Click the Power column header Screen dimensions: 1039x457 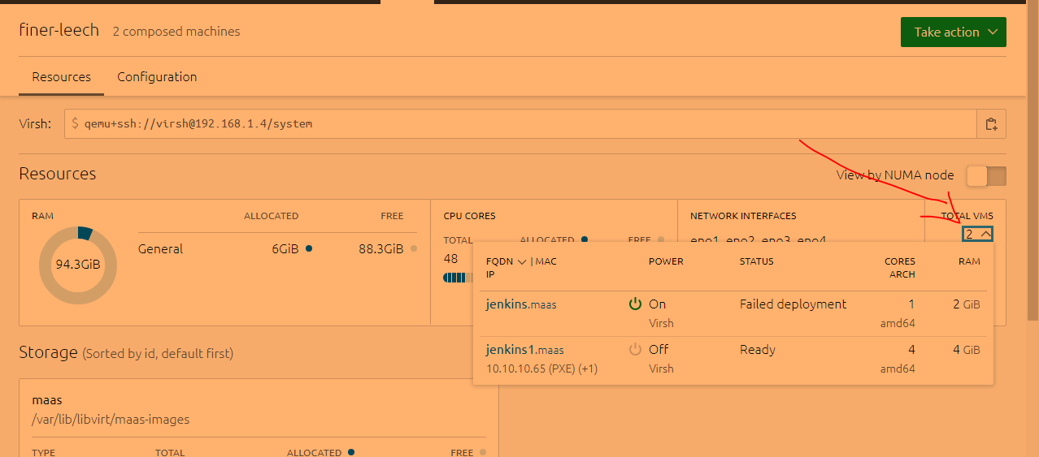(666, 261)
